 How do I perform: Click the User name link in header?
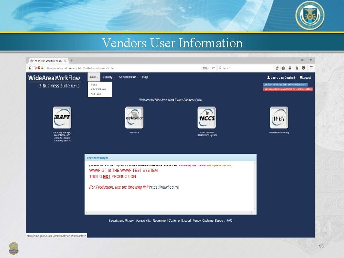[x=281, y=77]
